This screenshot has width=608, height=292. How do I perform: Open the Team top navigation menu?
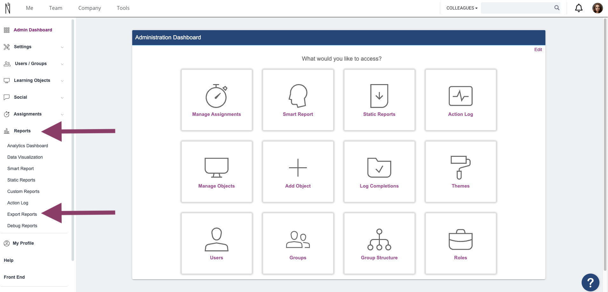coord(56,8)
